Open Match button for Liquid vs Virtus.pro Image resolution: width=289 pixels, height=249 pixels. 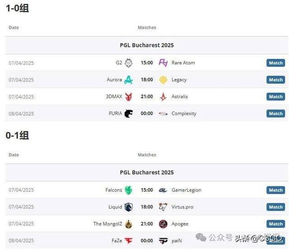tap(276, 207)
